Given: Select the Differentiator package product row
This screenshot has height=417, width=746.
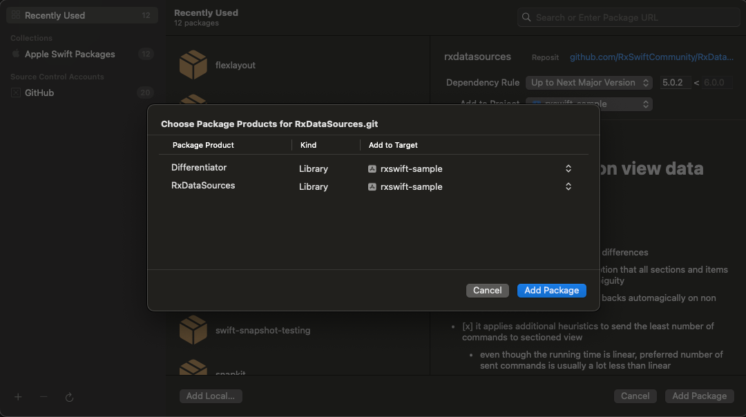Looking at the screenshot, I should (199, 168).
